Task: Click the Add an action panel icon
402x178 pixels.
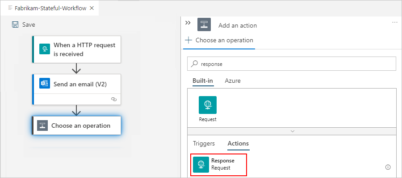Action: tap(204, 25)
